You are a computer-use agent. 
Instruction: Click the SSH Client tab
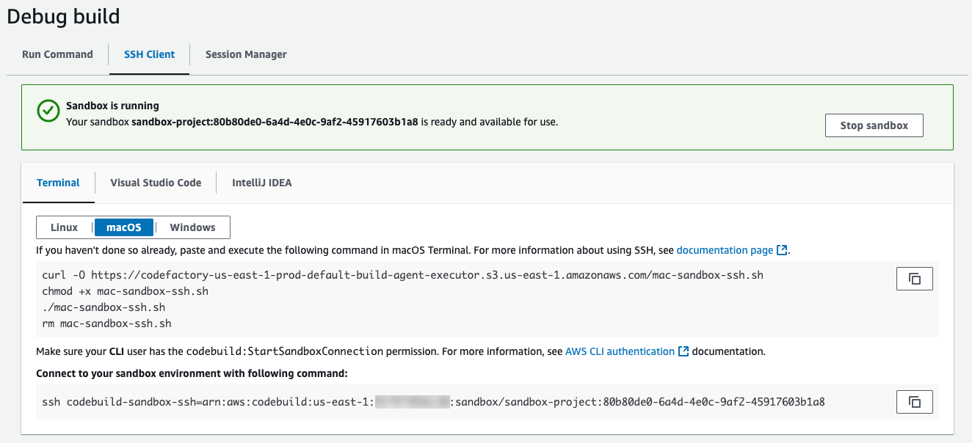pos(149,54)
